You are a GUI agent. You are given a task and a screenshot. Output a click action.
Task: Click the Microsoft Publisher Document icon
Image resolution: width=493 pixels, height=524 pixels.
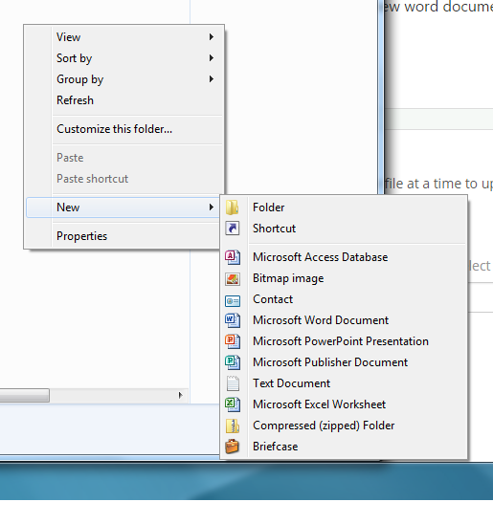coord(232,362)
